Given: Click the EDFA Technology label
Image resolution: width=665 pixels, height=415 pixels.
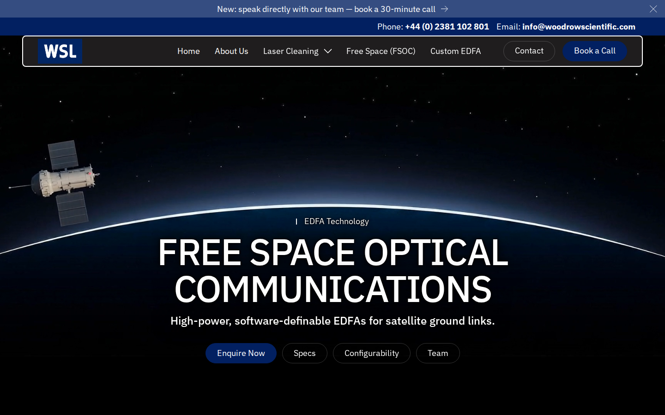Looking at the screenshot, I should [337, 221].
